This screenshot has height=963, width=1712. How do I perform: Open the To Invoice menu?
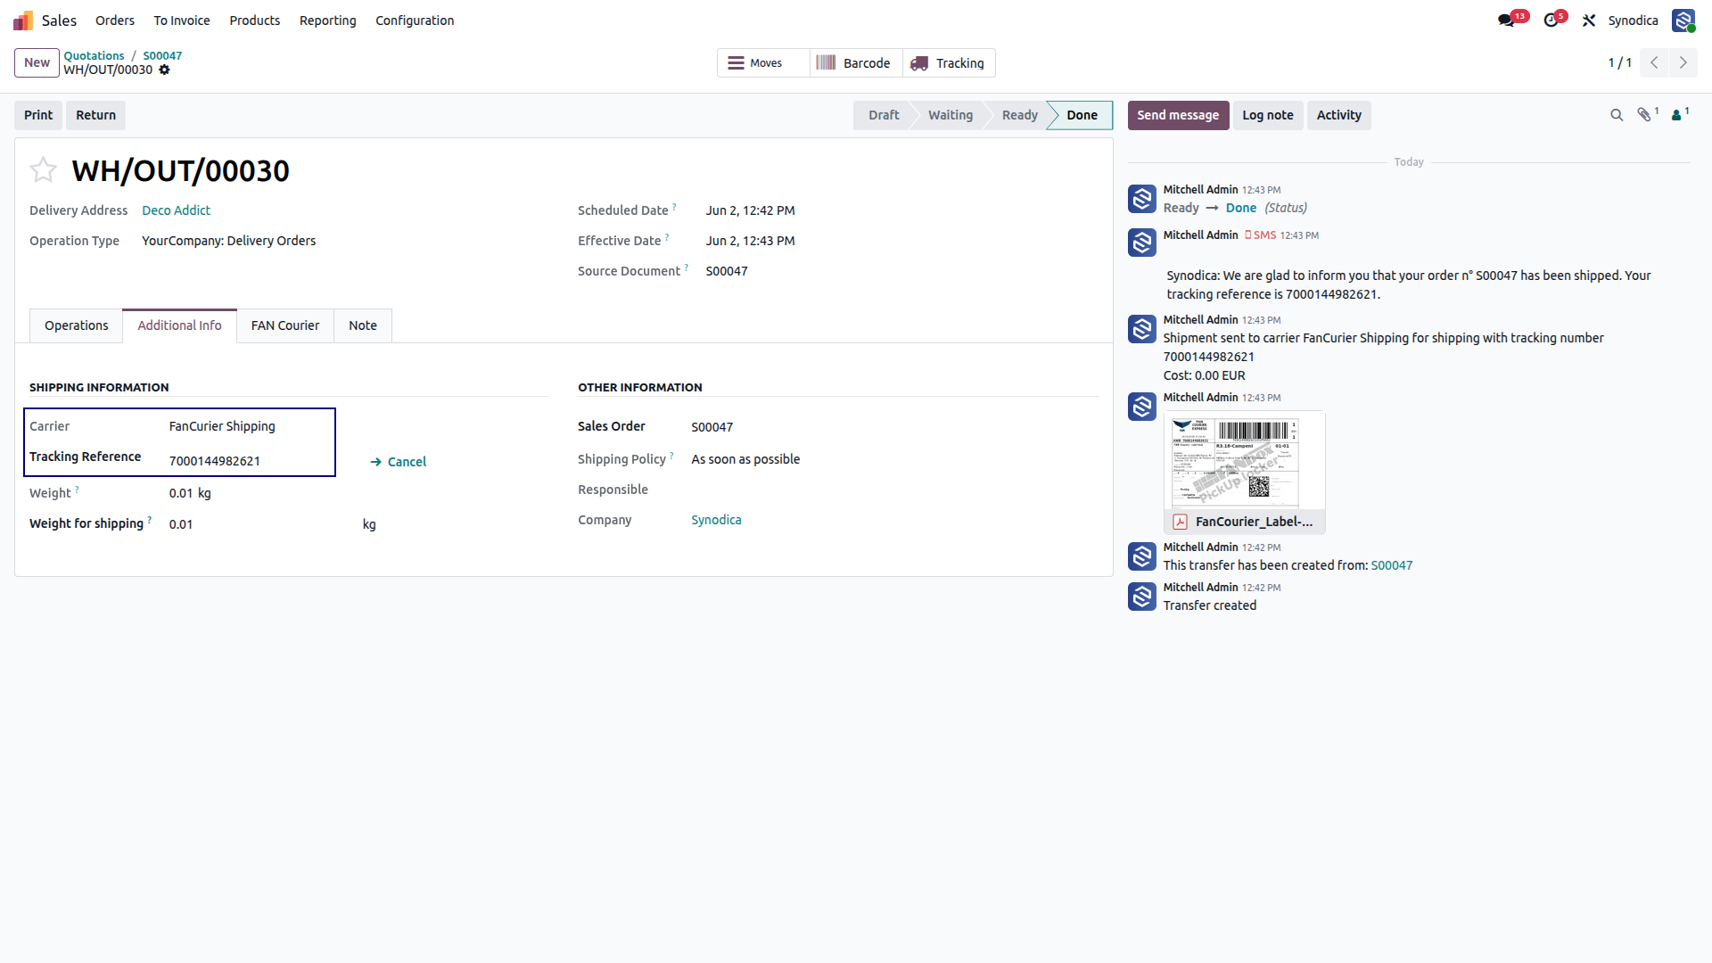182,21
